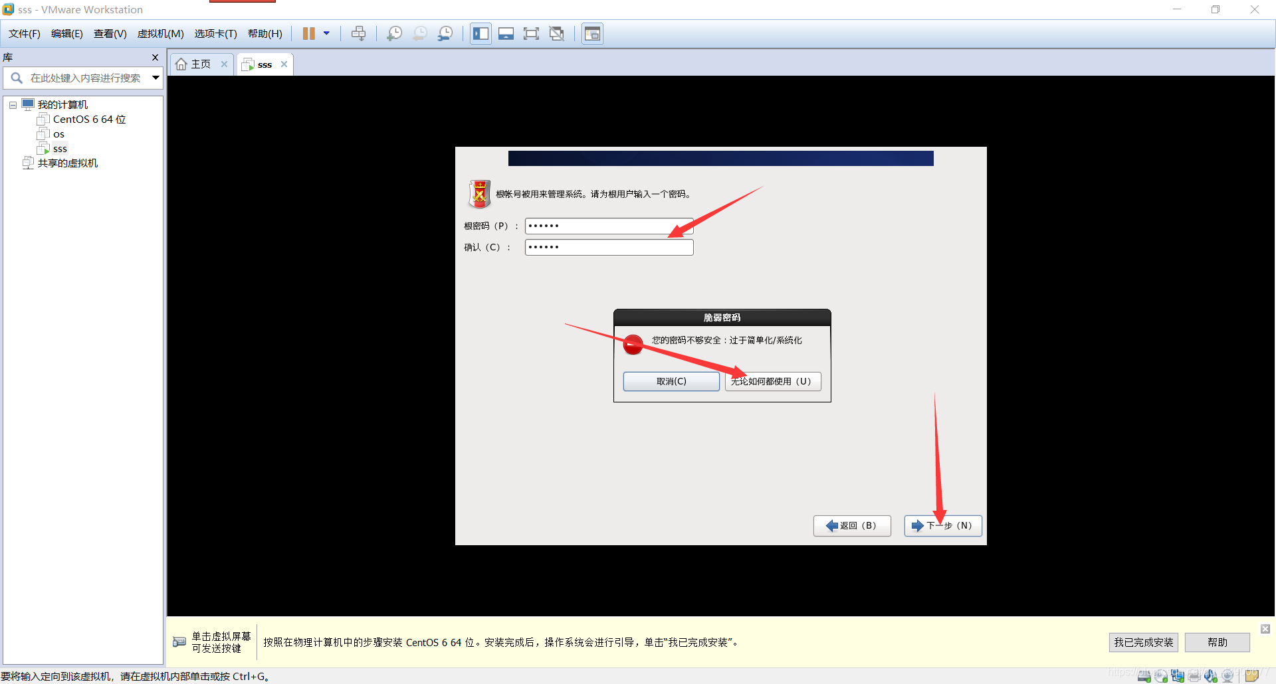
Task: Open the power options dropdown arrow
Action: (x=326, y=34)
